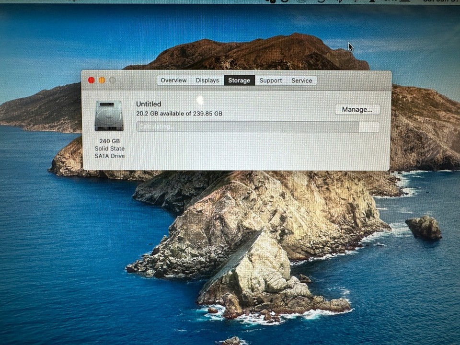Open the Displays tab
460x345 pixels.
pyautogui.click(x=207, y=80)
